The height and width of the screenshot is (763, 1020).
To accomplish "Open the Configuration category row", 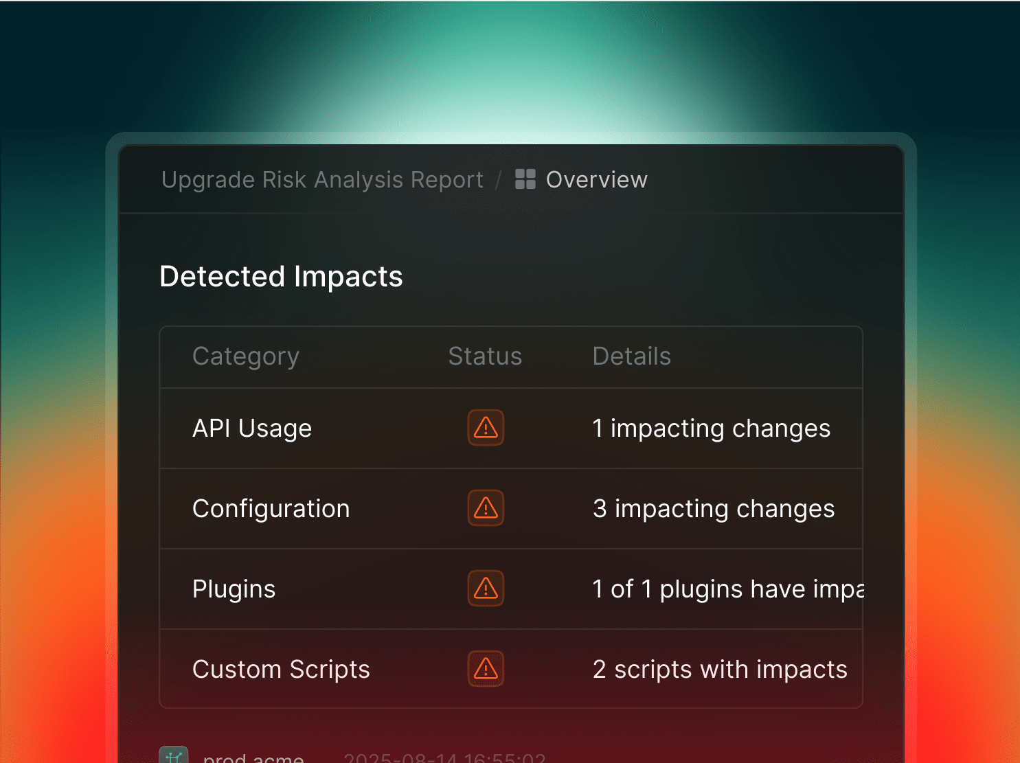I will (271, 509).
